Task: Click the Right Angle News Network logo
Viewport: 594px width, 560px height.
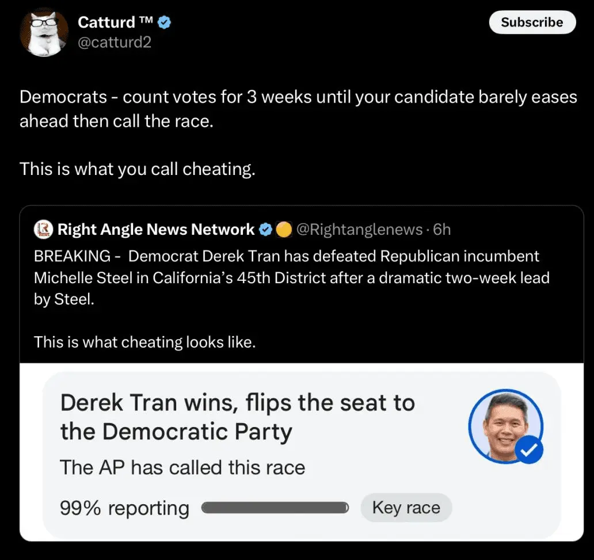Action: [44, 230]
